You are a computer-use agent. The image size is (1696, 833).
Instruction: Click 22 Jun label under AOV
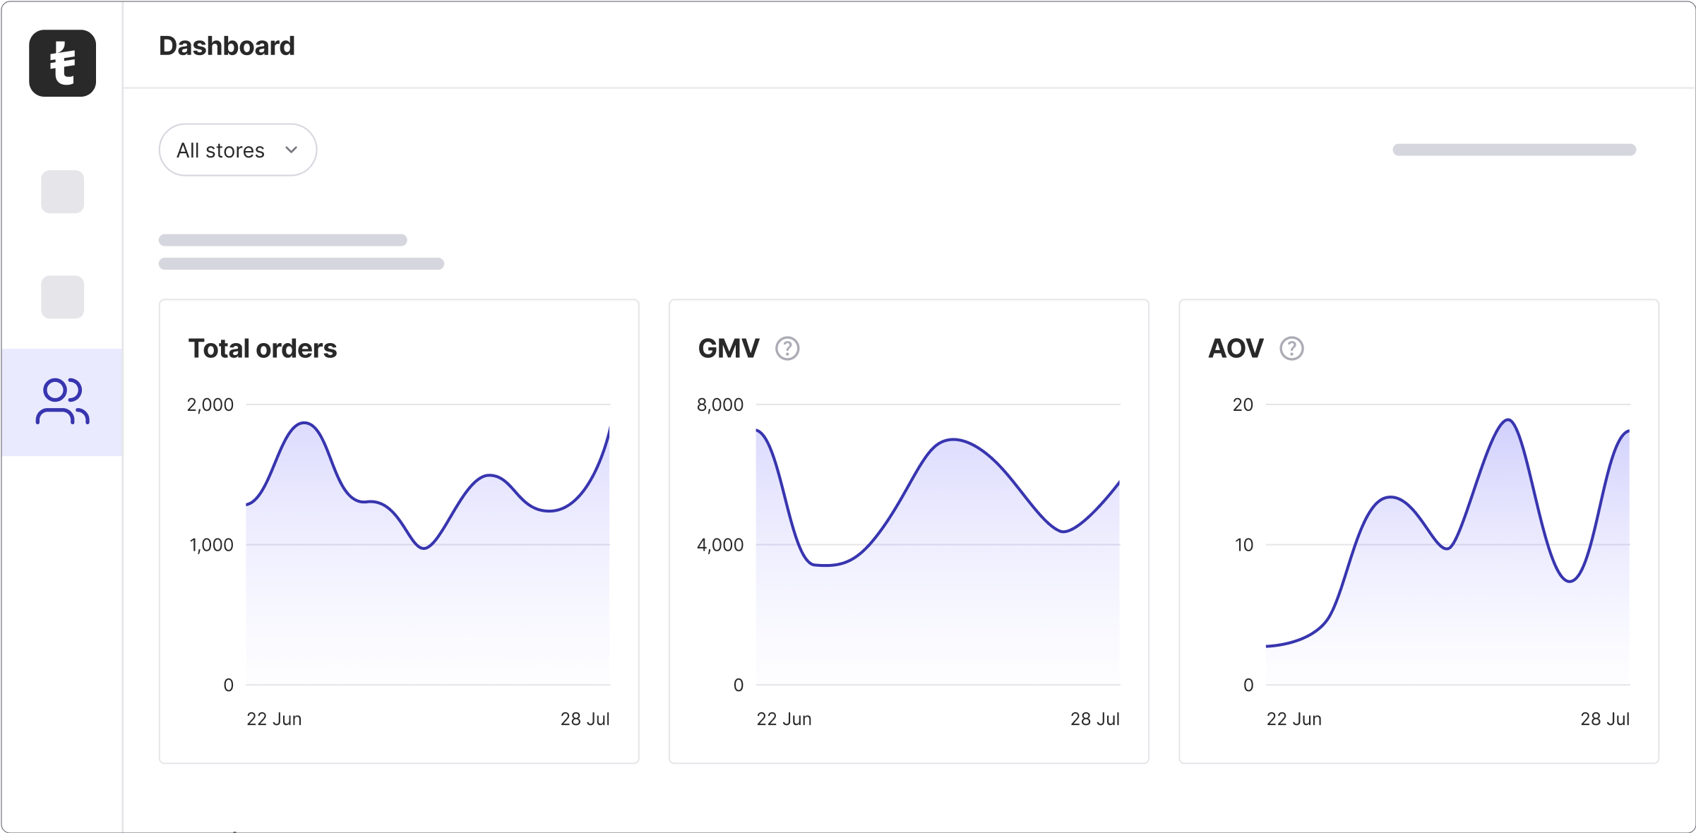click(1294, 719)
